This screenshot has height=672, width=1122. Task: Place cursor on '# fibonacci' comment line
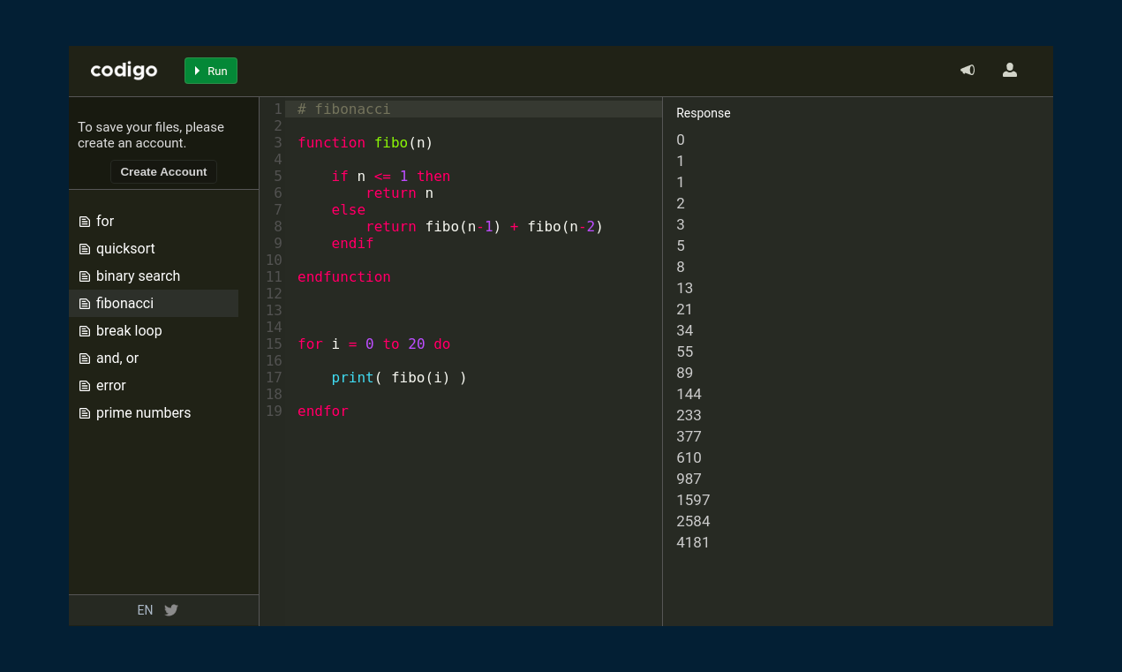click(344, 109)
